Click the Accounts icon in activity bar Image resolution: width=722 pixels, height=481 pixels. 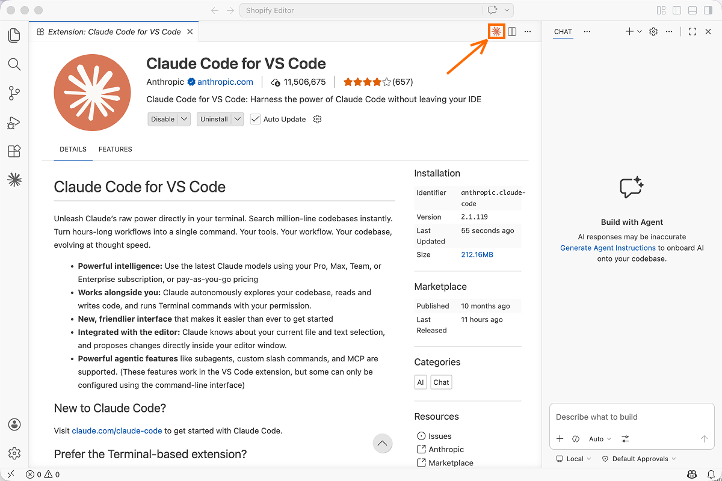14,424
